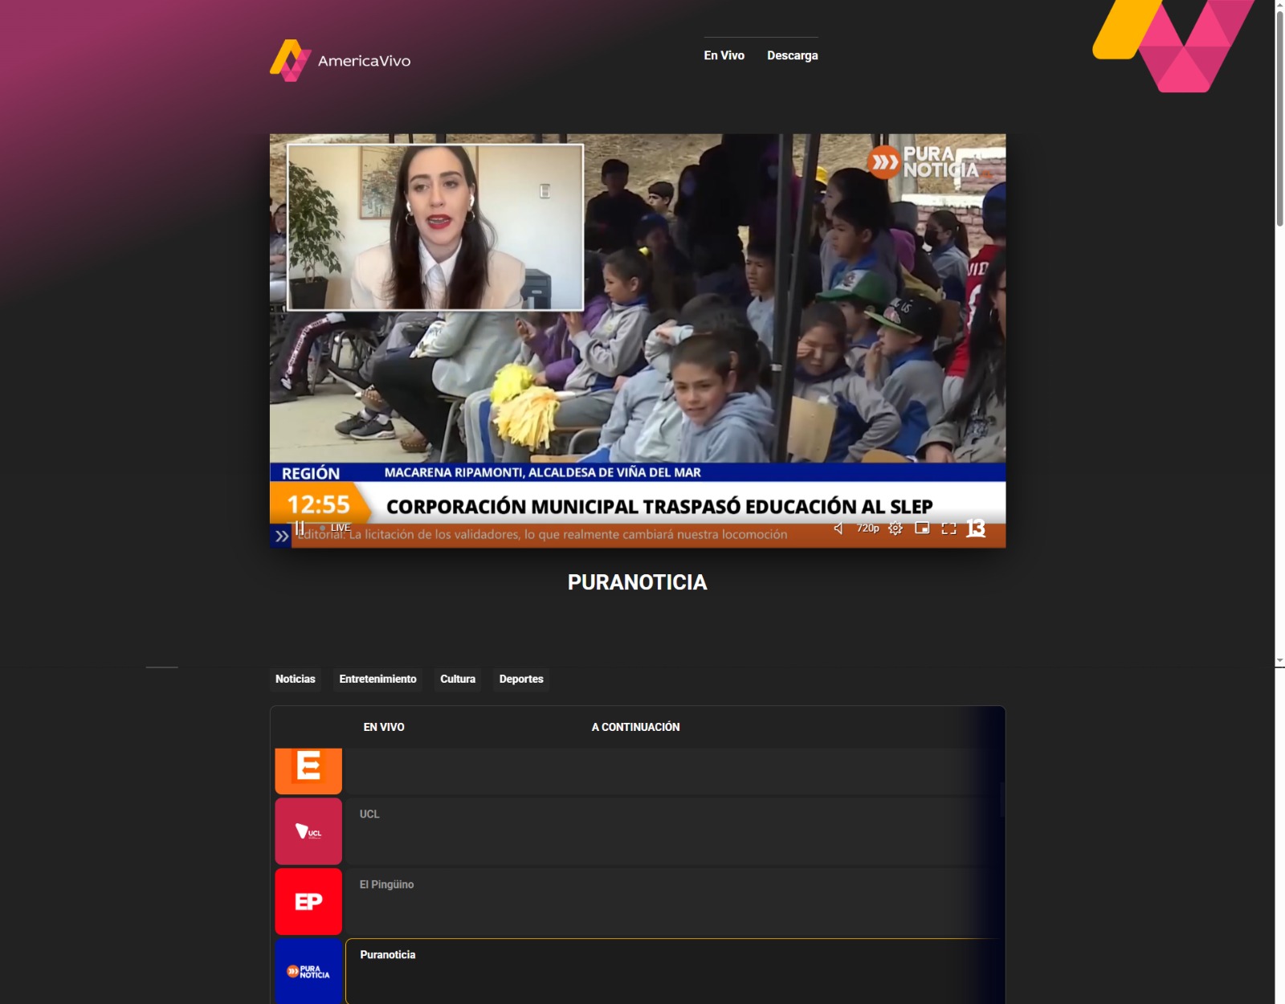This screenshot has width=1285, height=1004.
Task: Enter fullscreen video mode
Action: click(x=948, y=528)
